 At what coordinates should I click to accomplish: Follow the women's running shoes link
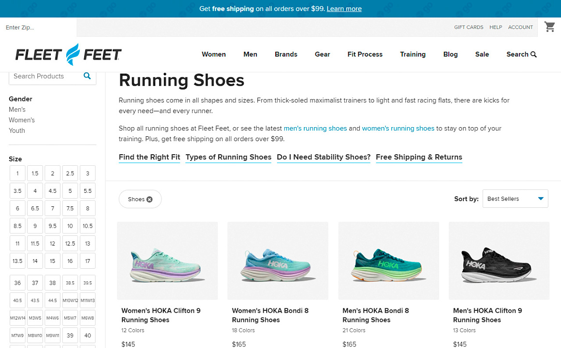(398, 129)
